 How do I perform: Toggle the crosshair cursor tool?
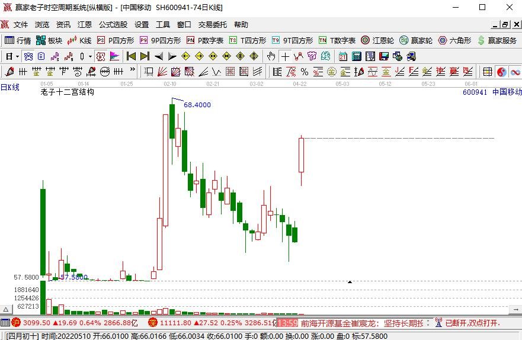pos(285,56)
